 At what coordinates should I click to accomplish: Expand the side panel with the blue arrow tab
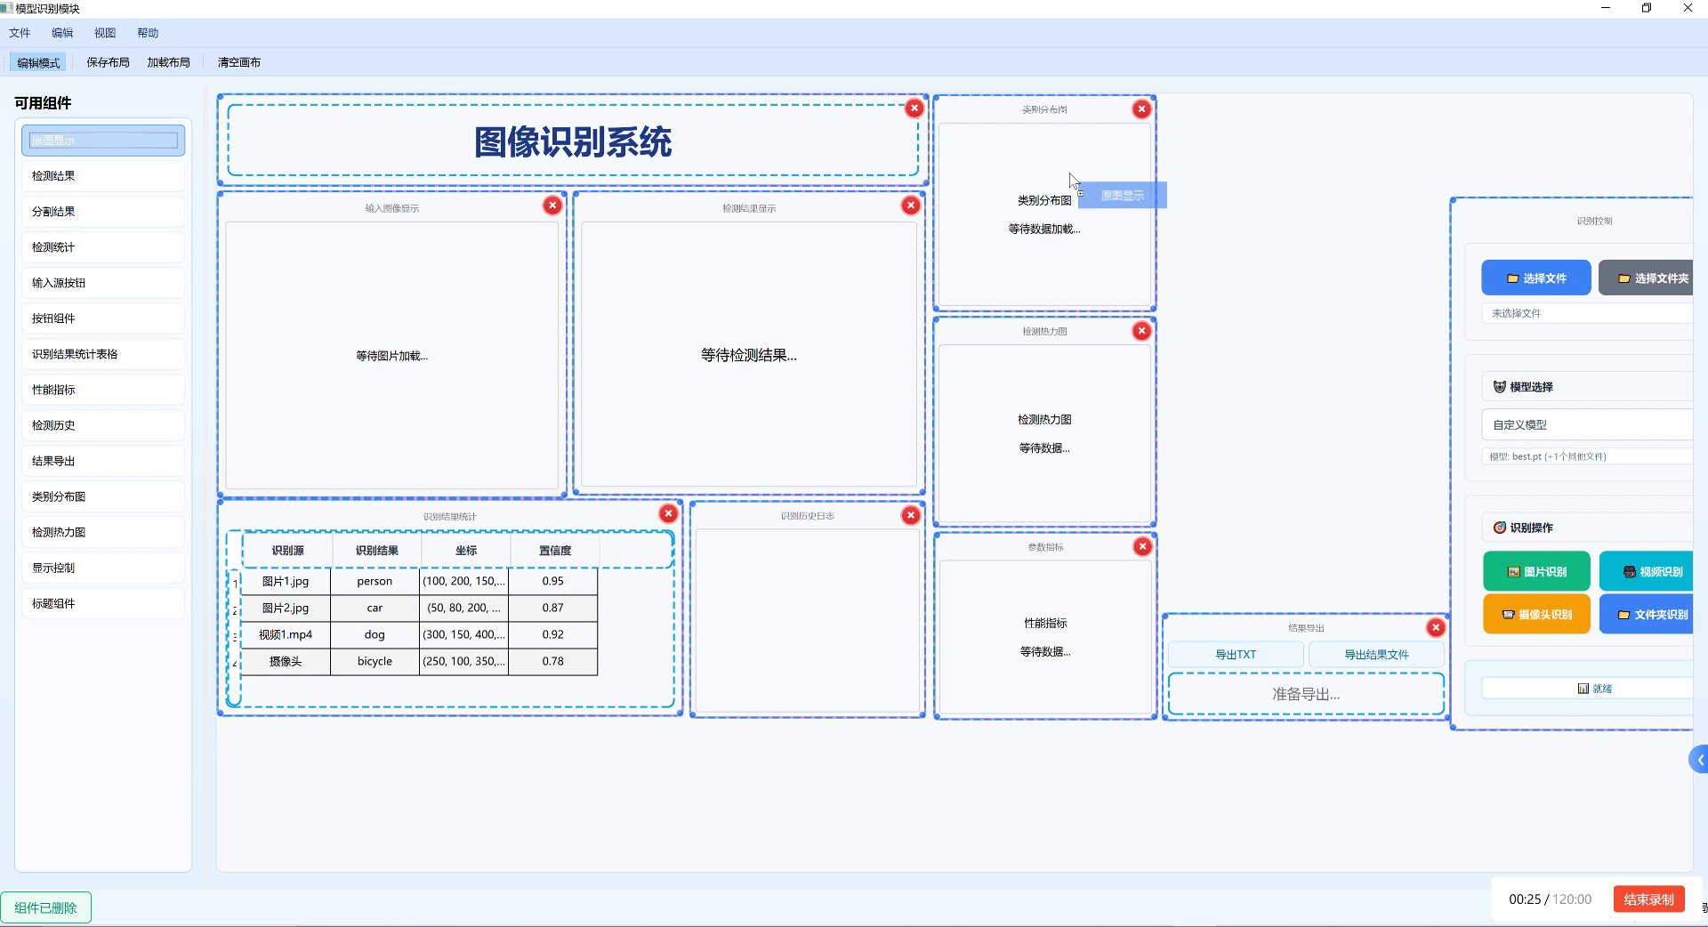click(1699, 760)
